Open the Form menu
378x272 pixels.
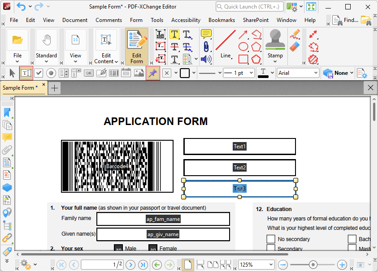pyautogui.click(x=136, y=20)
